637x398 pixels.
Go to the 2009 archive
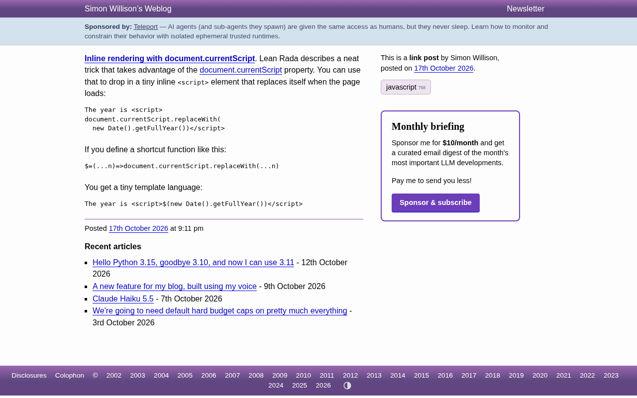280,376
